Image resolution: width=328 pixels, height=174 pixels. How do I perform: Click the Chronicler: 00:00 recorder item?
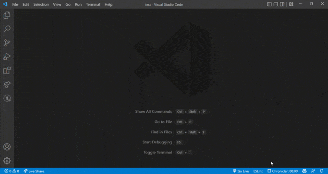(x=282, y=171)
